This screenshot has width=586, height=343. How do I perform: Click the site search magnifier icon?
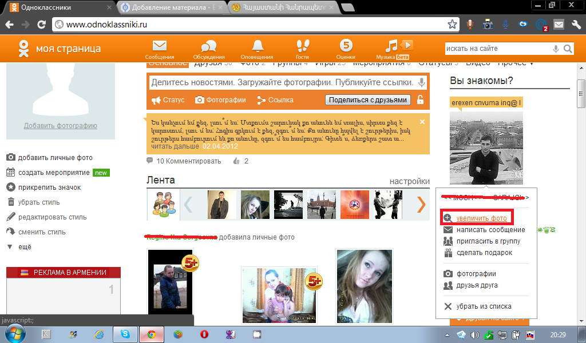click(x=568, y=49)
